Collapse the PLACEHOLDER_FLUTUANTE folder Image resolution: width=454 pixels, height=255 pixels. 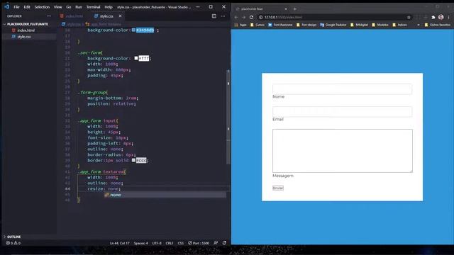click(x=27, y=24)
